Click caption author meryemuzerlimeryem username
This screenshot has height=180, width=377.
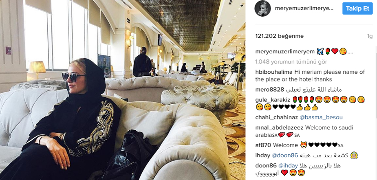(285, 52)
